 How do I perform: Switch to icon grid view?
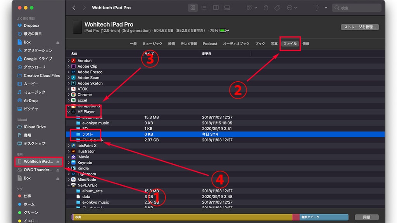point(193,8)
